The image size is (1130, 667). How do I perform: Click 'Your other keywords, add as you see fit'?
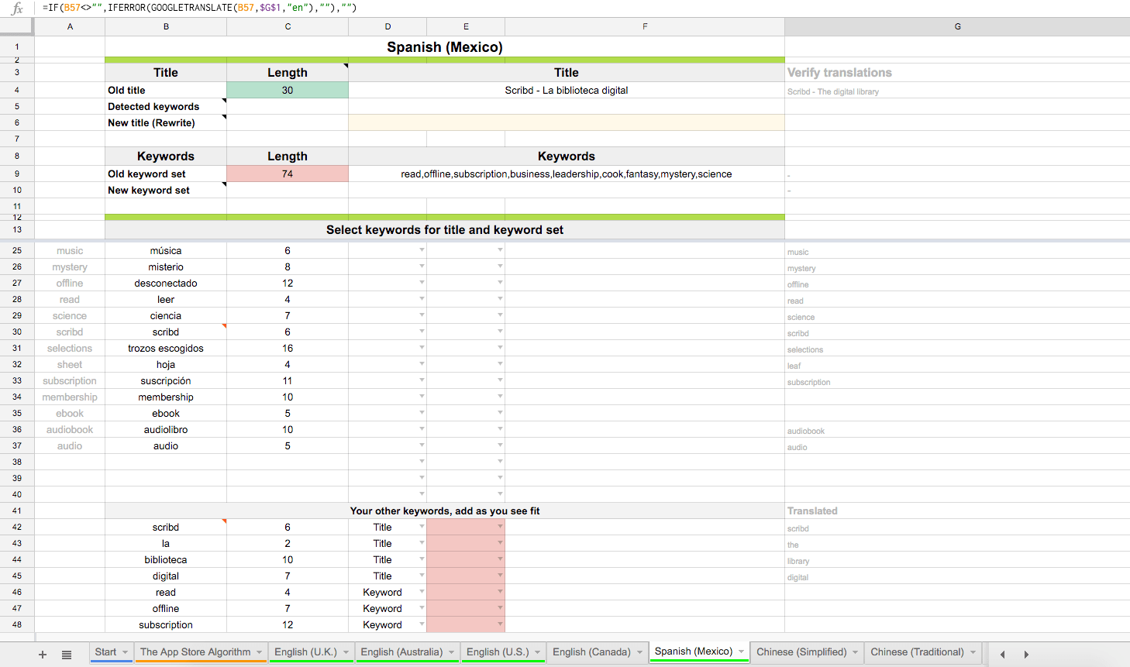[445, 511]
